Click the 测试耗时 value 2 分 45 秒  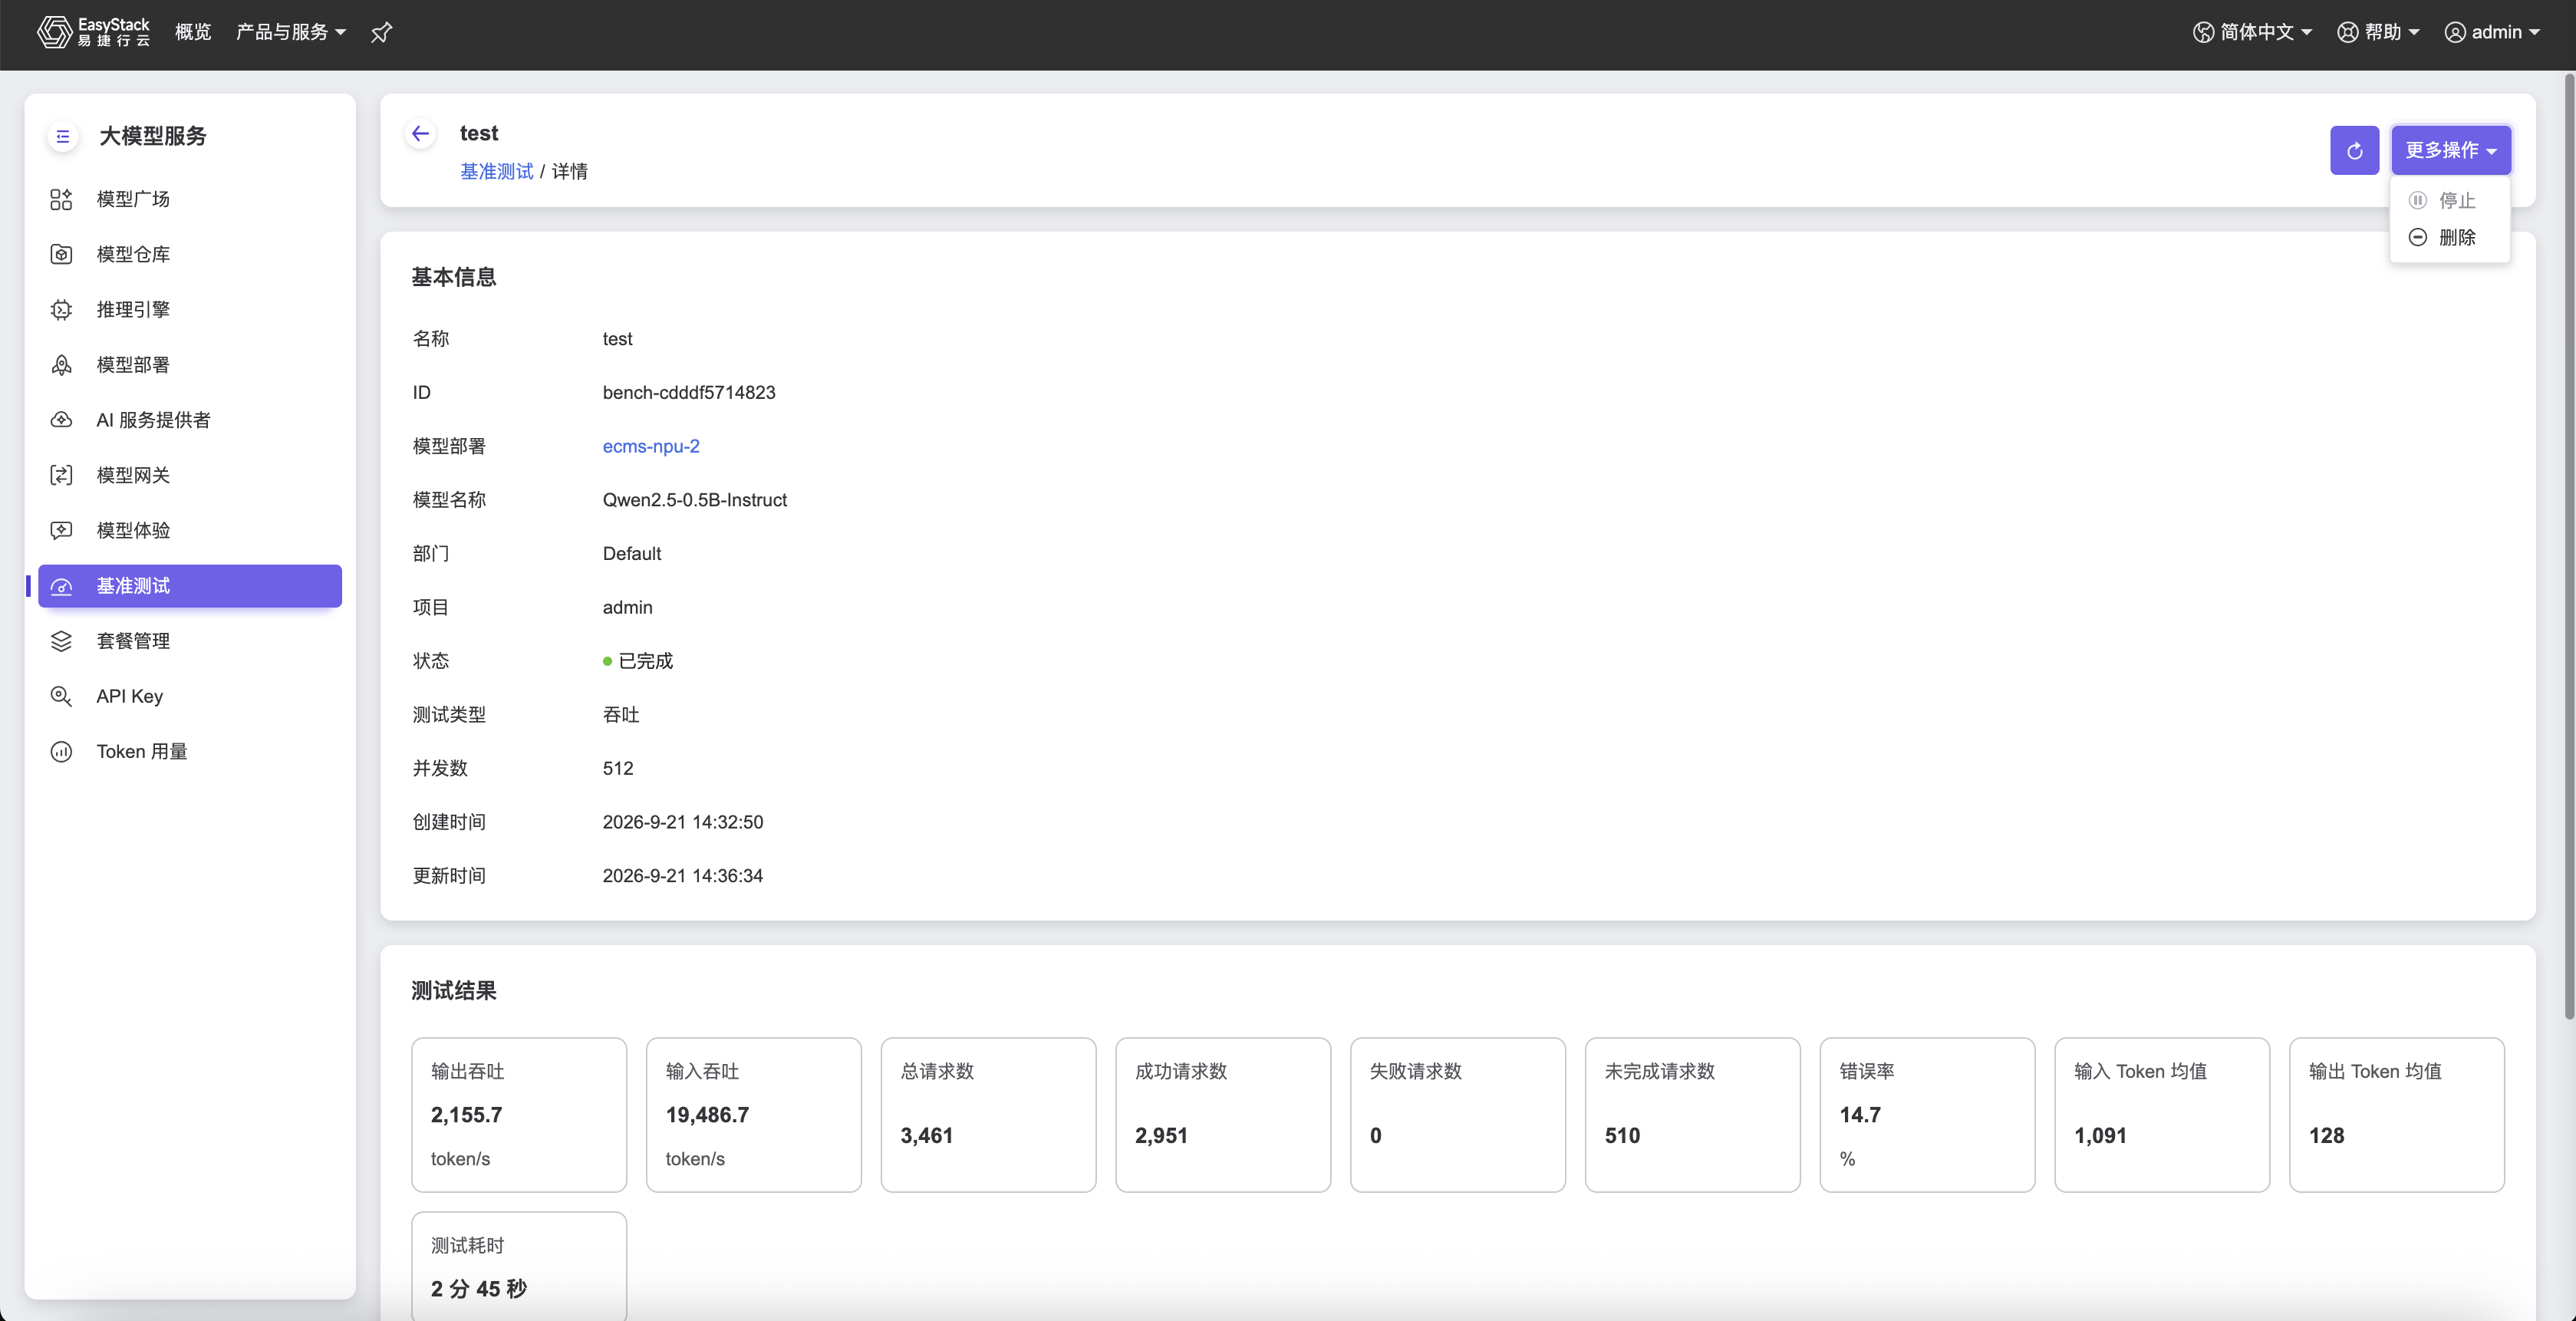pyautogui.click(x=479, y=1289)
